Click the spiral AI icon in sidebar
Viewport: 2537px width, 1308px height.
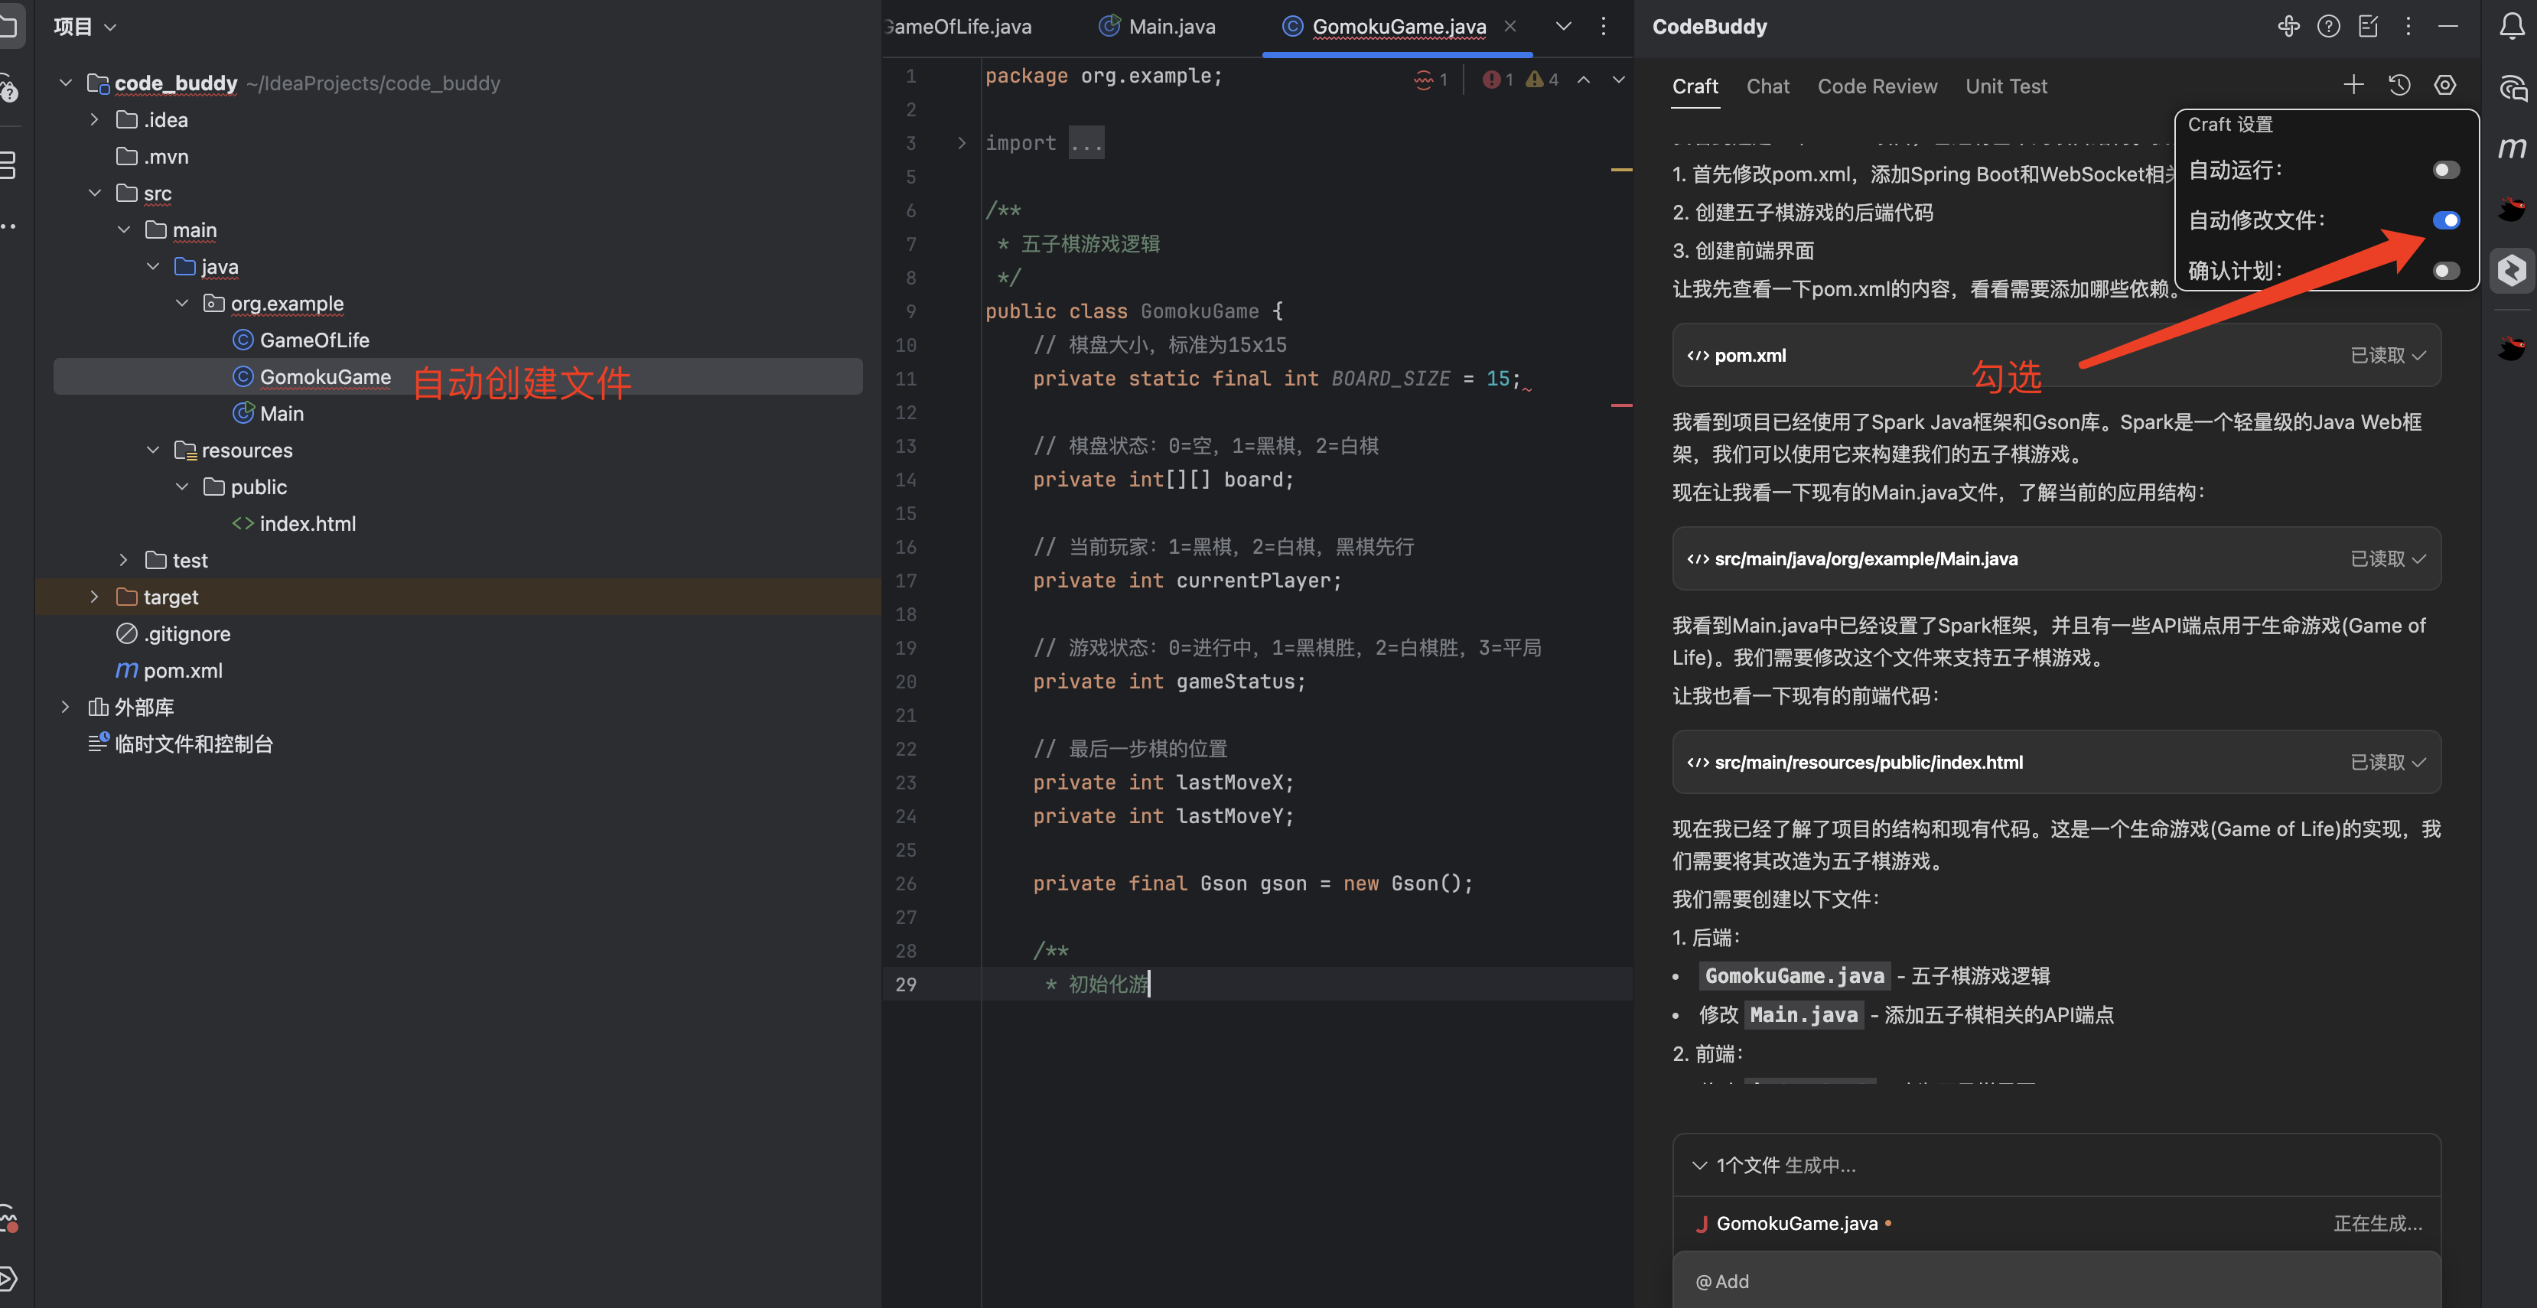click(2512, 89)
